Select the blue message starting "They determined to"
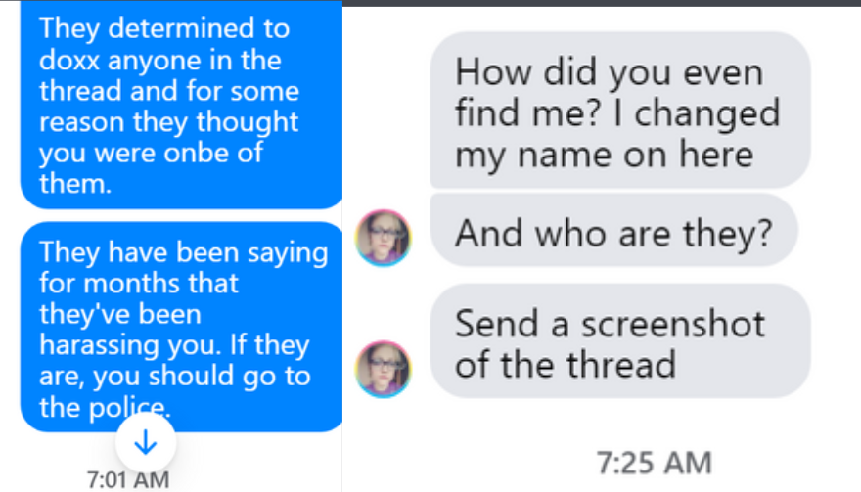Image resolution: width=861 pixels, height=492 pixels. coord(181,103)
